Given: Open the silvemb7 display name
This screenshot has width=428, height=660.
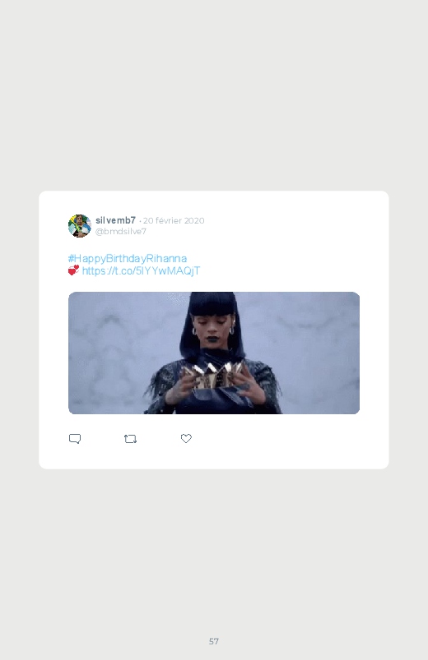Looking at the screenshot, I should (115, 220).
